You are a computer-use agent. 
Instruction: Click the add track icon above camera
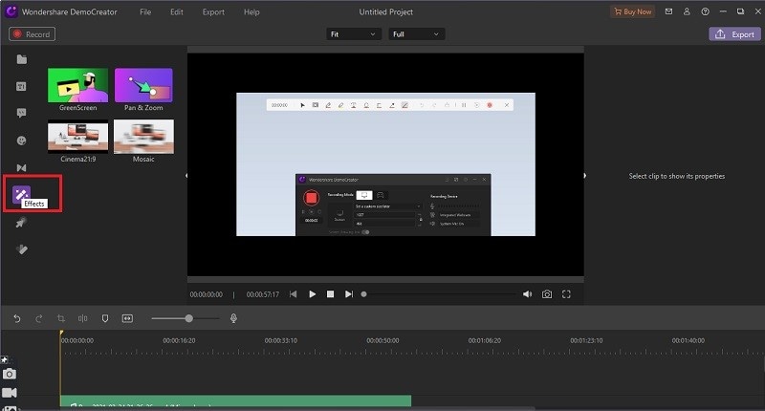5,359
